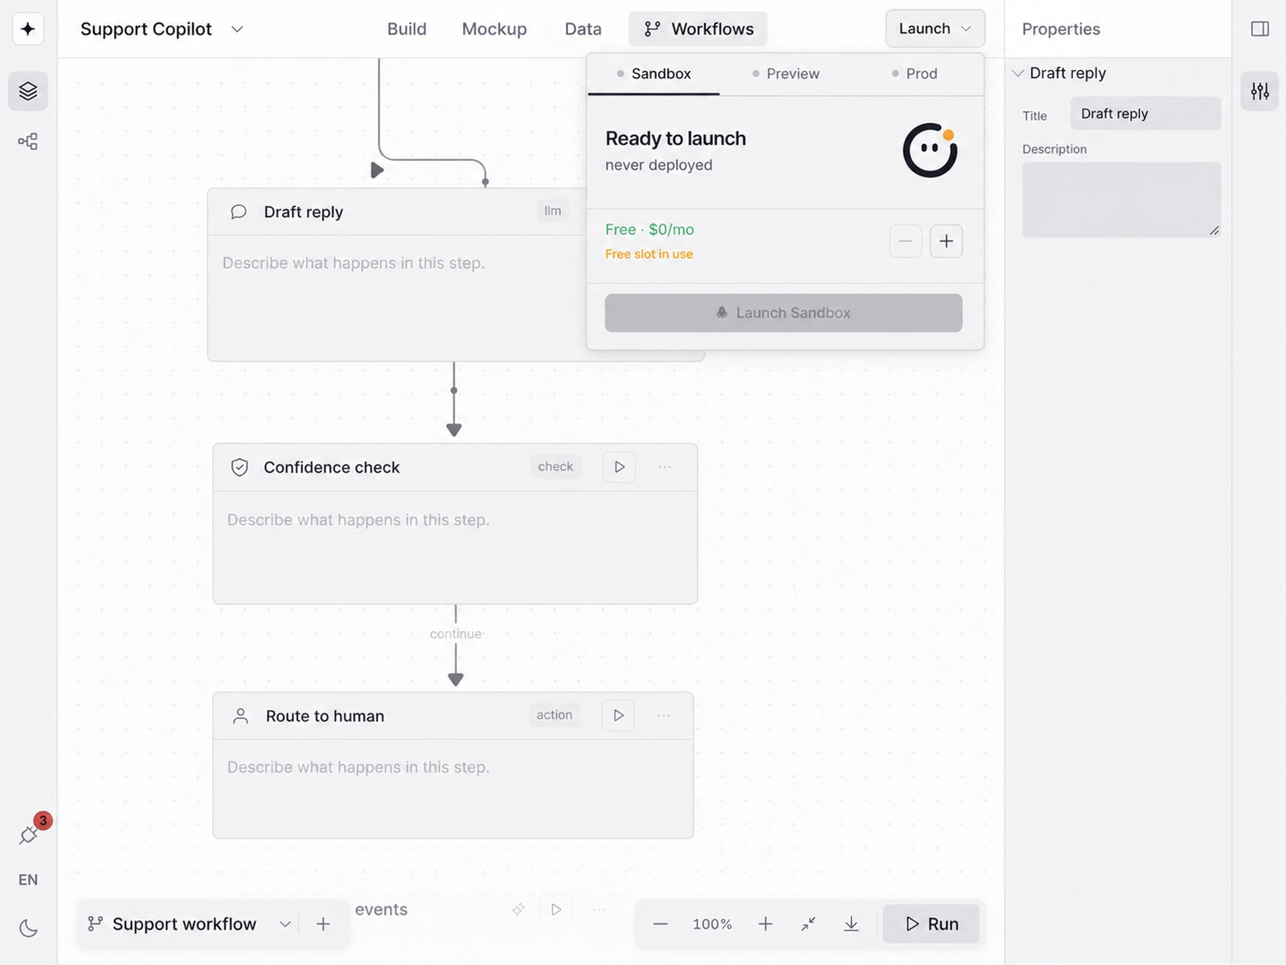Click the 100% zoom level
Viewport: 1286px width, 965px height.
tap(712, 924)
